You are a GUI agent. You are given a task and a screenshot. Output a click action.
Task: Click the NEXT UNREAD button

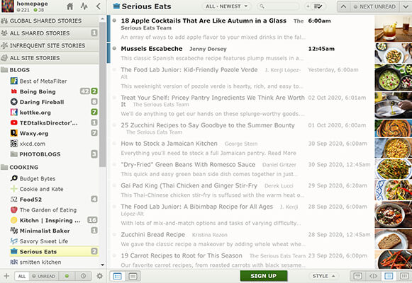click(374, 6)
